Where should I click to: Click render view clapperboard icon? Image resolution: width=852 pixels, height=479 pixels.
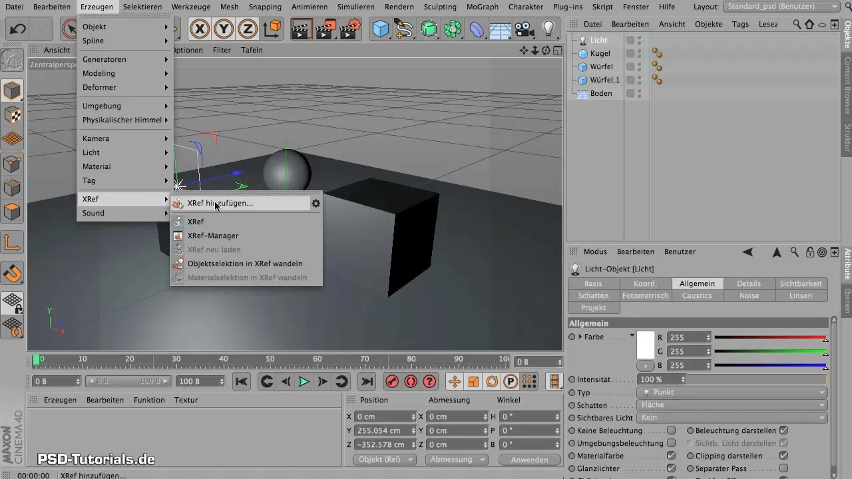[302, 29]
